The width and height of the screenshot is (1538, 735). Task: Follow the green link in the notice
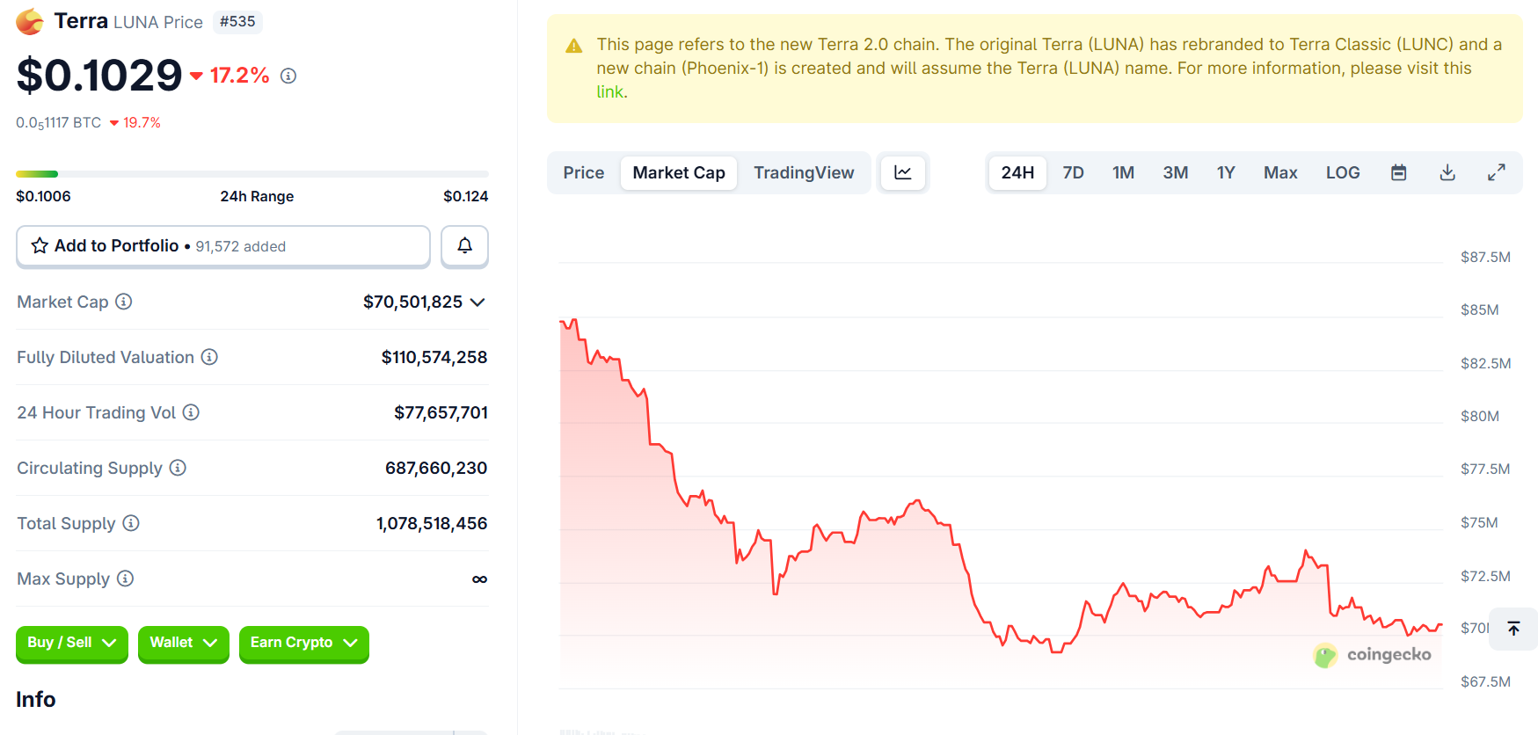(x=609, y=92)
